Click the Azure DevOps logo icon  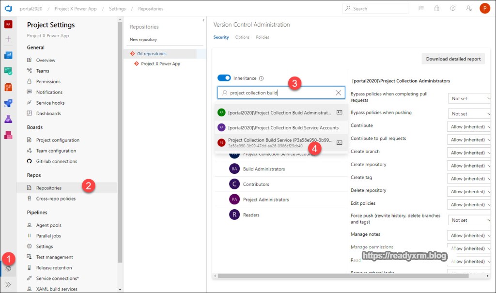8,8
